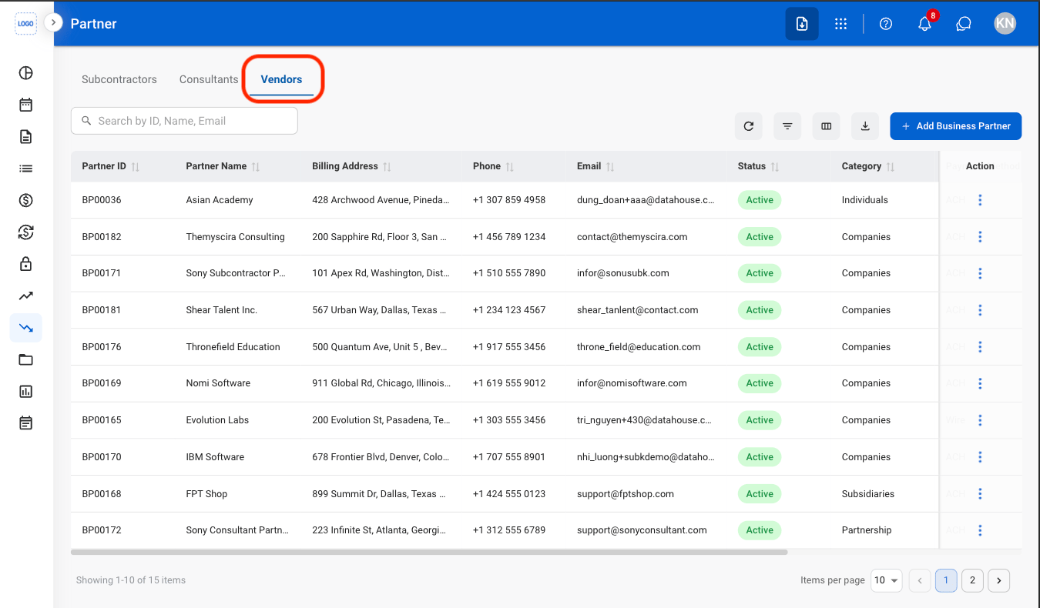Open the column settings icon
The image size is (1040, 608).
827,126
